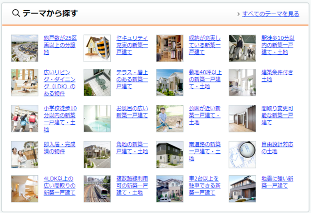Click the train on tracks thumbnail
Screen dimensions: 311x213
(x=97, y=189)
